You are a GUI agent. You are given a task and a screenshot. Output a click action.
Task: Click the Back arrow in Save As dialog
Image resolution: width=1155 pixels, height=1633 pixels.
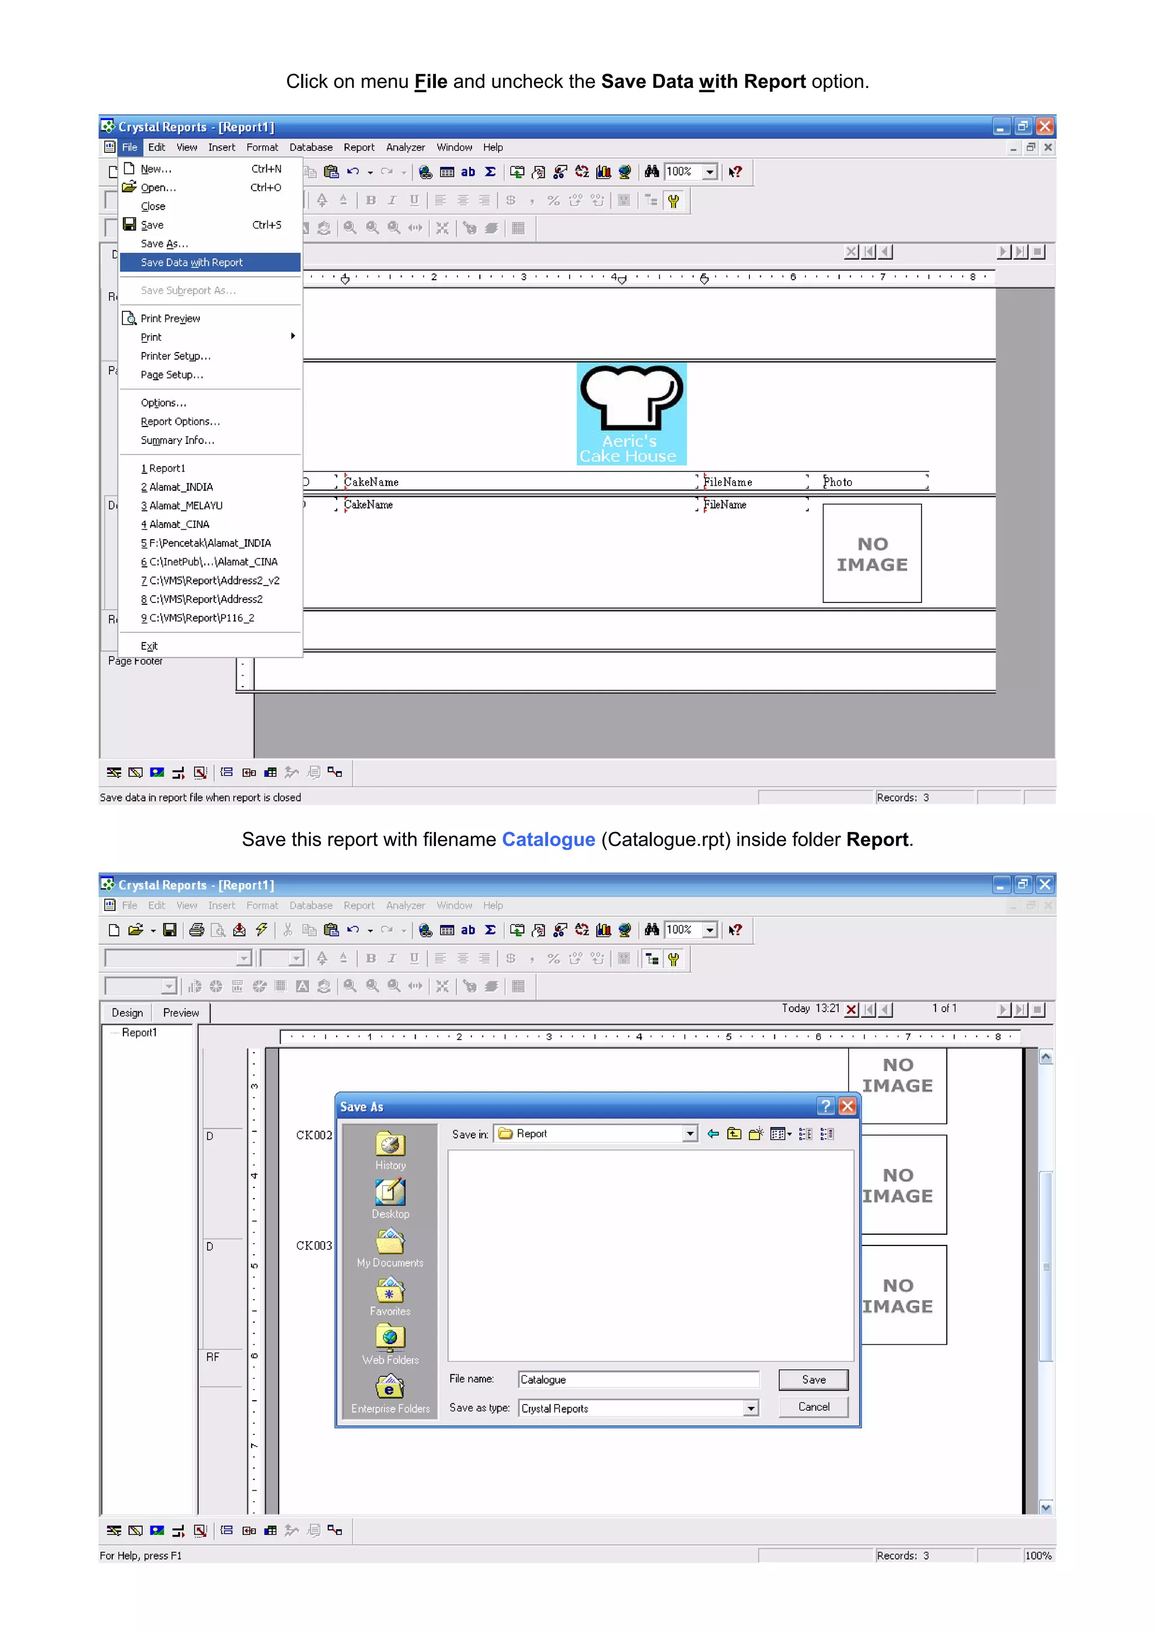point(713,1134)
